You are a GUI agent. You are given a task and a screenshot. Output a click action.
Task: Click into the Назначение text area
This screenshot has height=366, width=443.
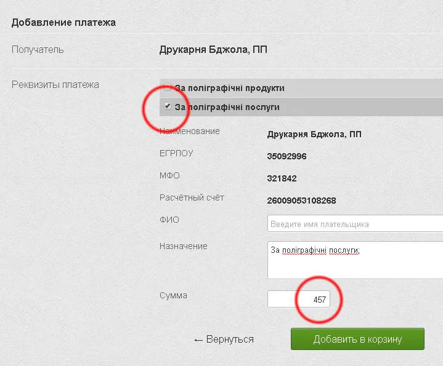355,260
